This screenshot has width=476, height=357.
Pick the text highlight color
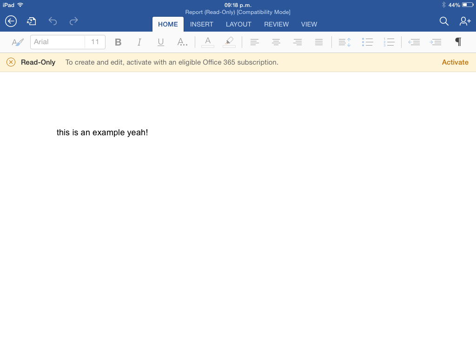coord(229,42)
